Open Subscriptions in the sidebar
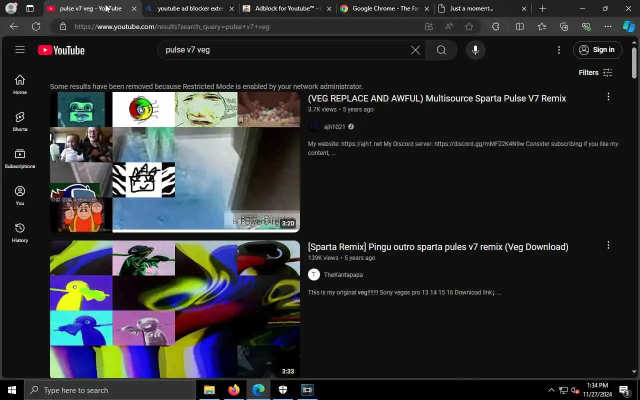The image size is (640, 400). point(20,158)
